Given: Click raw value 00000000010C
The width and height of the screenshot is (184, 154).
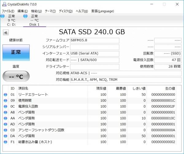Looking at the screenshot, I should pos(163,118).
